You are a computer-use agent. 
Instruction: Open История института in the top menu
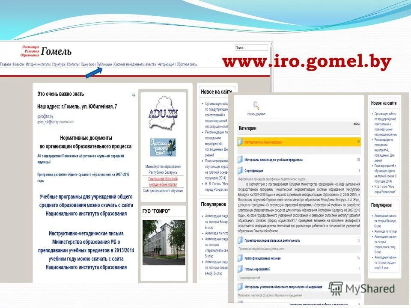[38, 64]
